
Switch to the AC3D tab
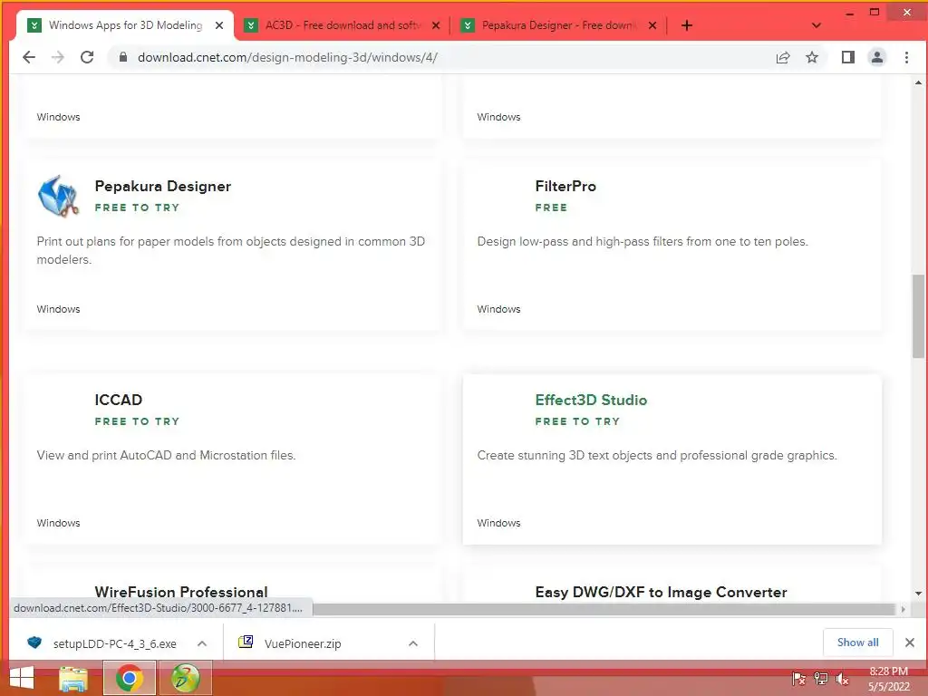343,25
